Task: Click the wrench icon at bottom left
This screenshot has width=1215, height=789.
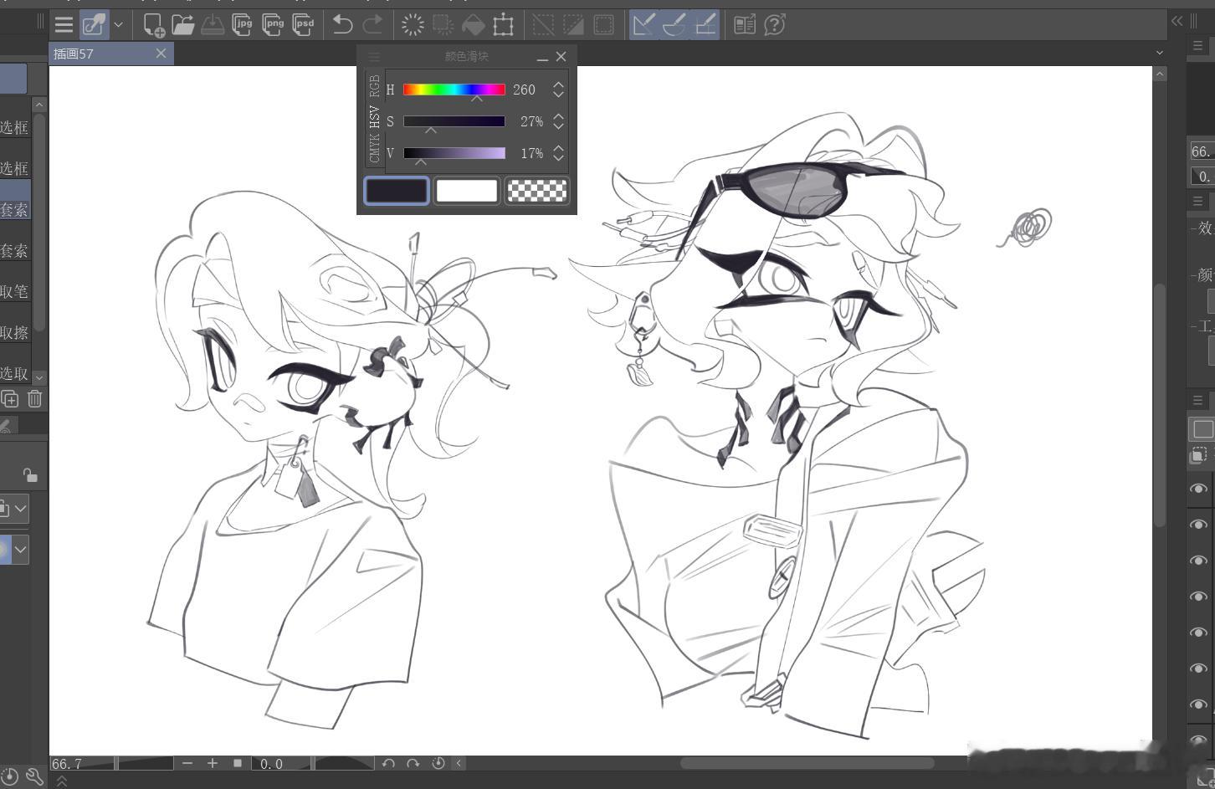Action: tap(34, 777)
